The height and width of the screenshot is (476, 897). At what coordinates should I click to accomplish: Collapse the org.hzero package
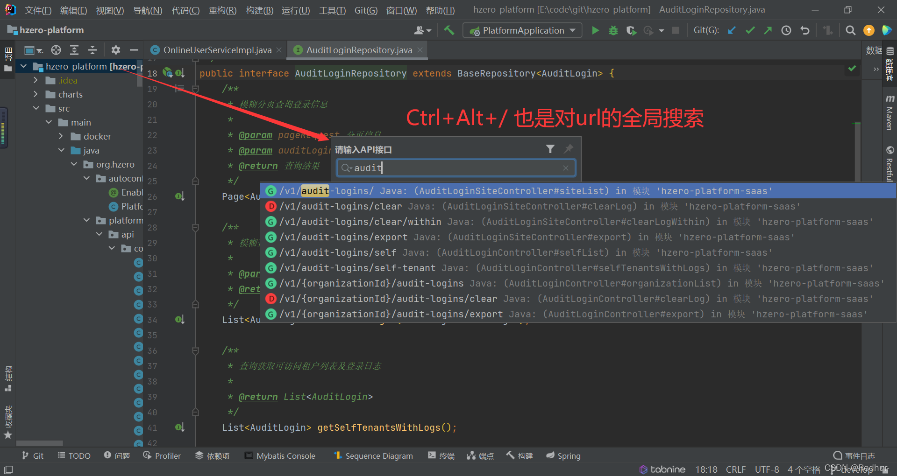pyautogui.click(x=74, y=164)
